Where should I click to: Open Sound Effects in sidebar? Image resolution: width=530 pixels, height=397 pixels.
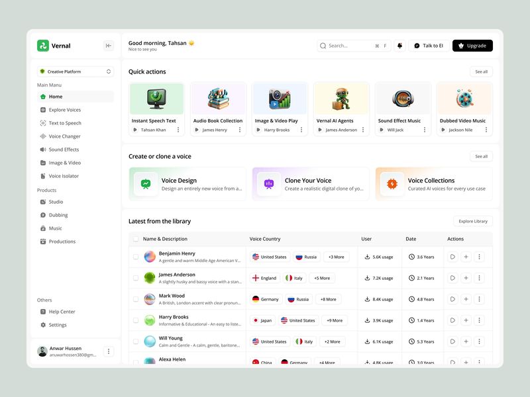click(x=76, y=150)
